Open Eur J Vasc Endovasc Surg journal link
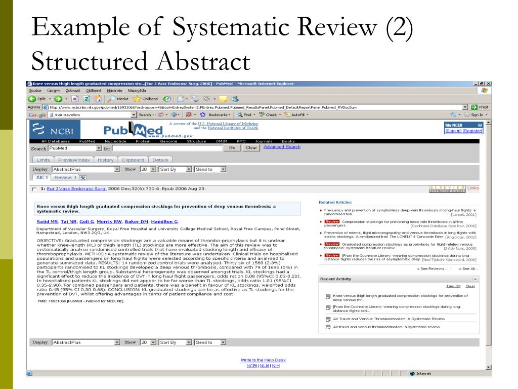The image size is (518, 389). click(x=76, y=188)
